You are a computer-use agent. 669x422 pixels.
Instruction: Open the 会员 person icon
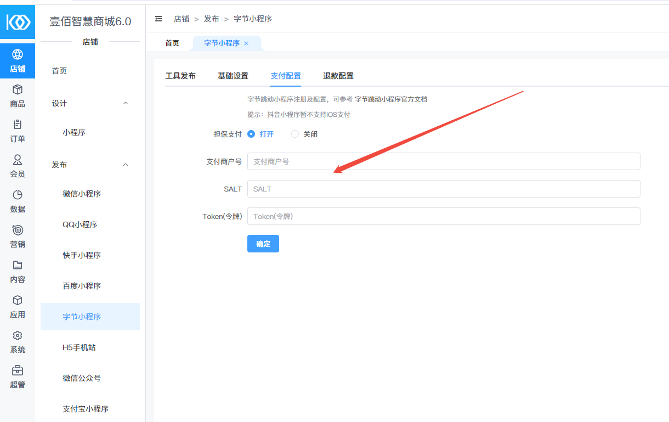18,160
